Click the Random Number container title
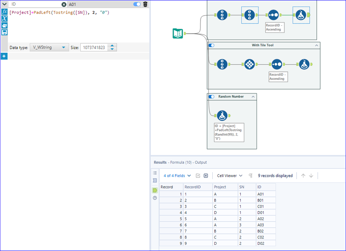Screen dimensions: 346x251 pos(231,97)
